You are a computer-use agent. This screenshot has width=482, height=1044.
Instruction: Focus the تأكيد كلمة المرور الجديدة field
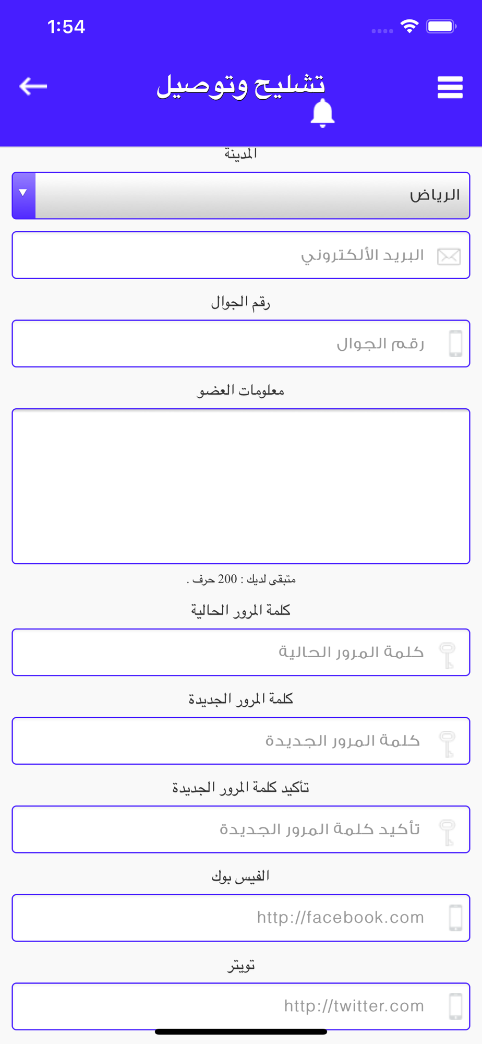(x=241, y=829)
